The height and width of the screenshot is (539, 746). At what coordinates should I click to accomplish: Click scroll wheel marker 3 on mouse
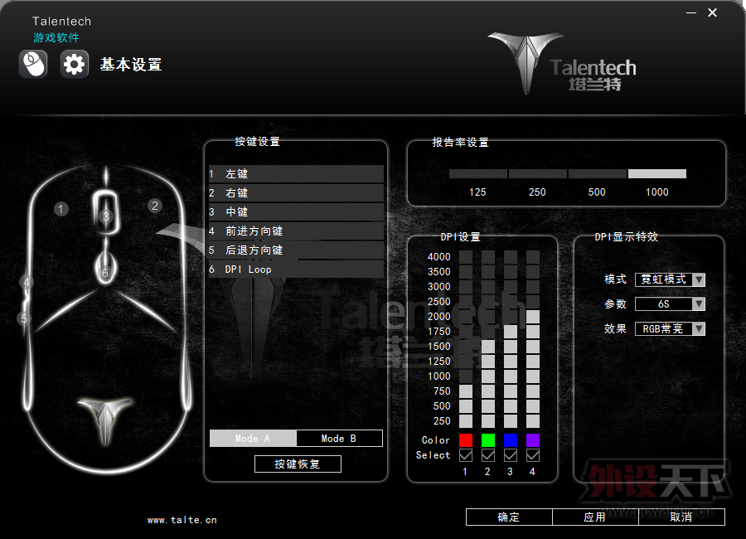tap(106, 216)
